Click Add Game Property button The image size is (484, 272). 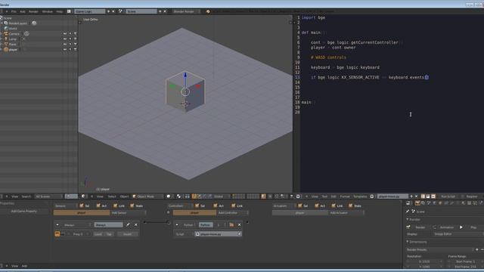23,212
